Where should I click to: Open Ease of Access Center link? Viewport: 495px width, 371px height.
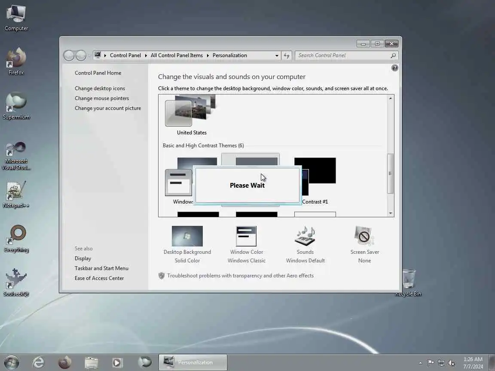pos(99,278)
